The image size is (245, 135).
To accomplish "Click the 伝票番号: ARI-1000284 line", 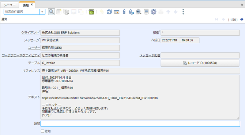I will [57, 81].
